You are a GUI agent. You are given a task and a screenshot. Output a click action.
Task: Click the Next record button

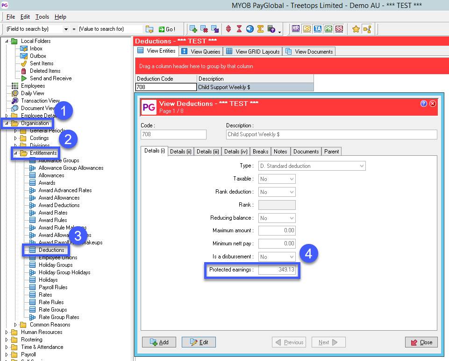(328, 342)
